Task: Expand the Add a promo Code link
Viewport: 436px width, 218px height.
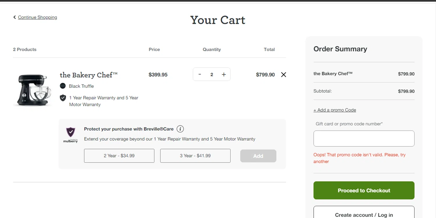Action: click(335, 110)
